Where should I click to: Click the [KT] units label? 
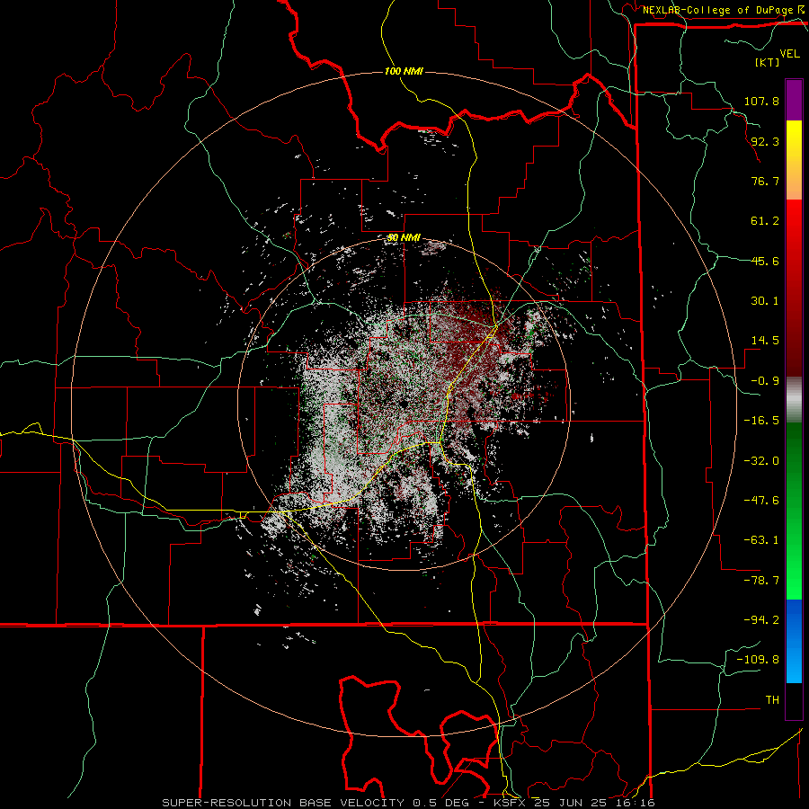pyautogui.click(x=767, y=62)
